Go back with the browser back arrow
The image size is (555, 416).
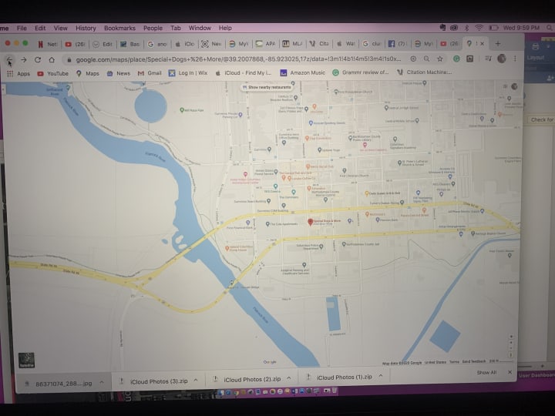9,60
